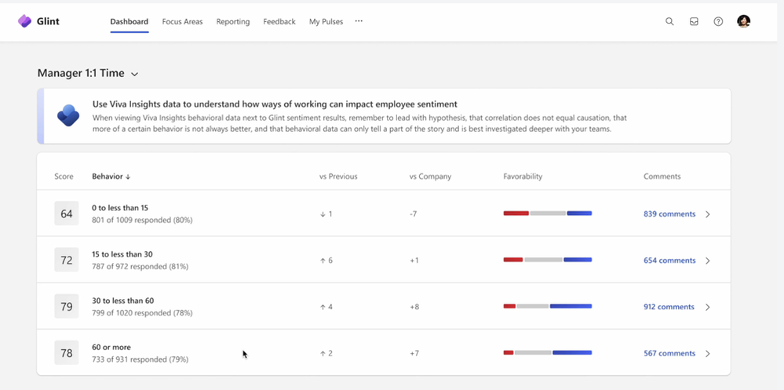Open the 567 comments link
The image size is (784, 390).
click(669, 353)
